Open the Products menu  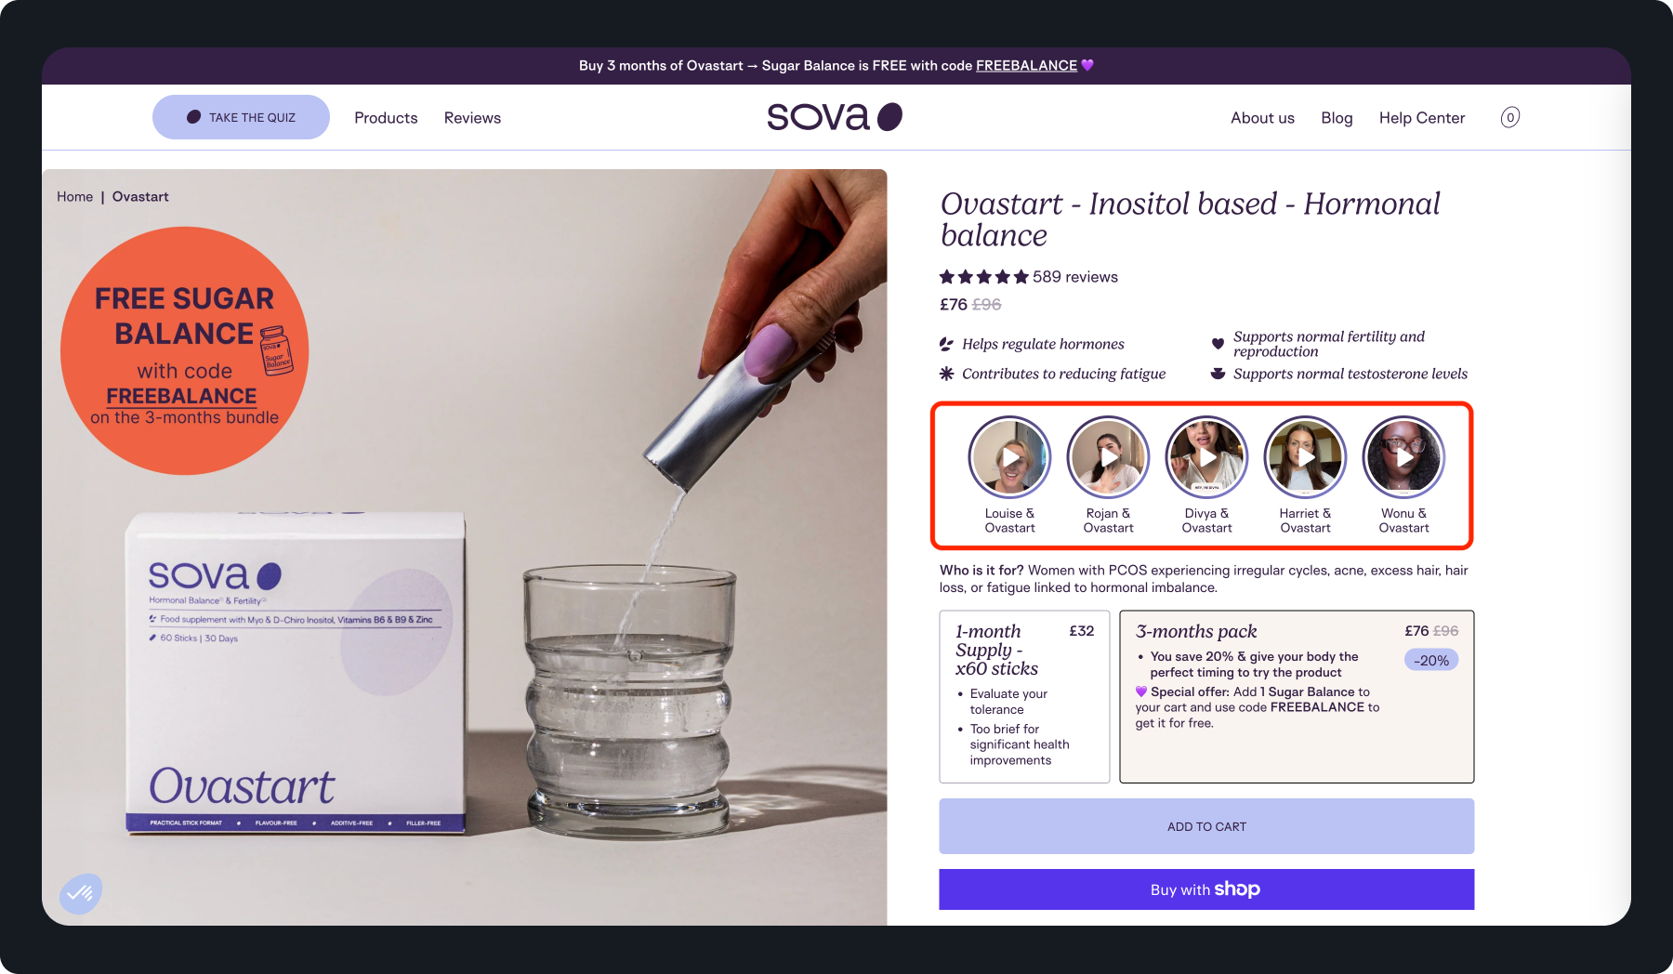click(x=386, y=118)
